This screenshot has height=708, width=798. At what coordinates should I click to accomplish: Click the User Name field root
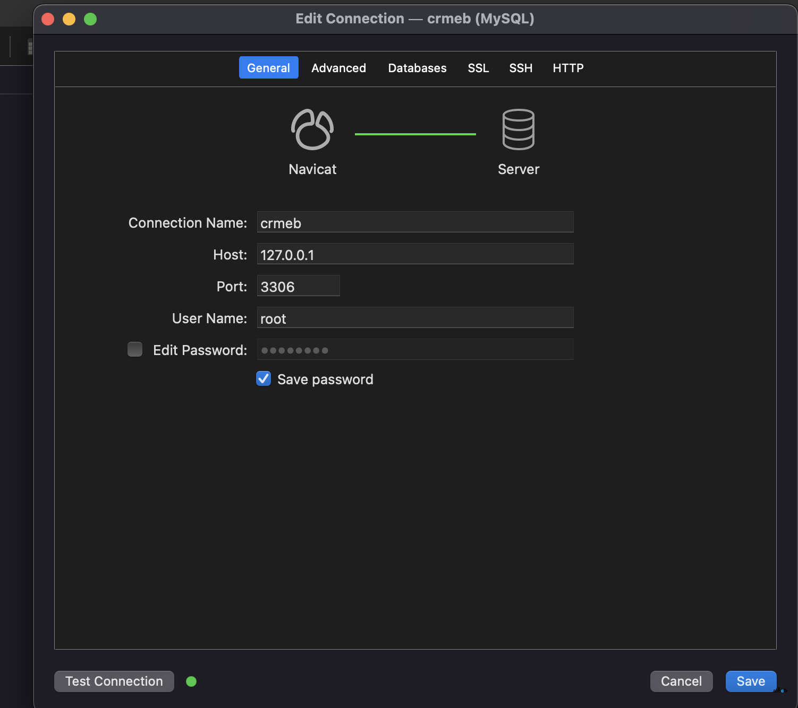(415, 318)
